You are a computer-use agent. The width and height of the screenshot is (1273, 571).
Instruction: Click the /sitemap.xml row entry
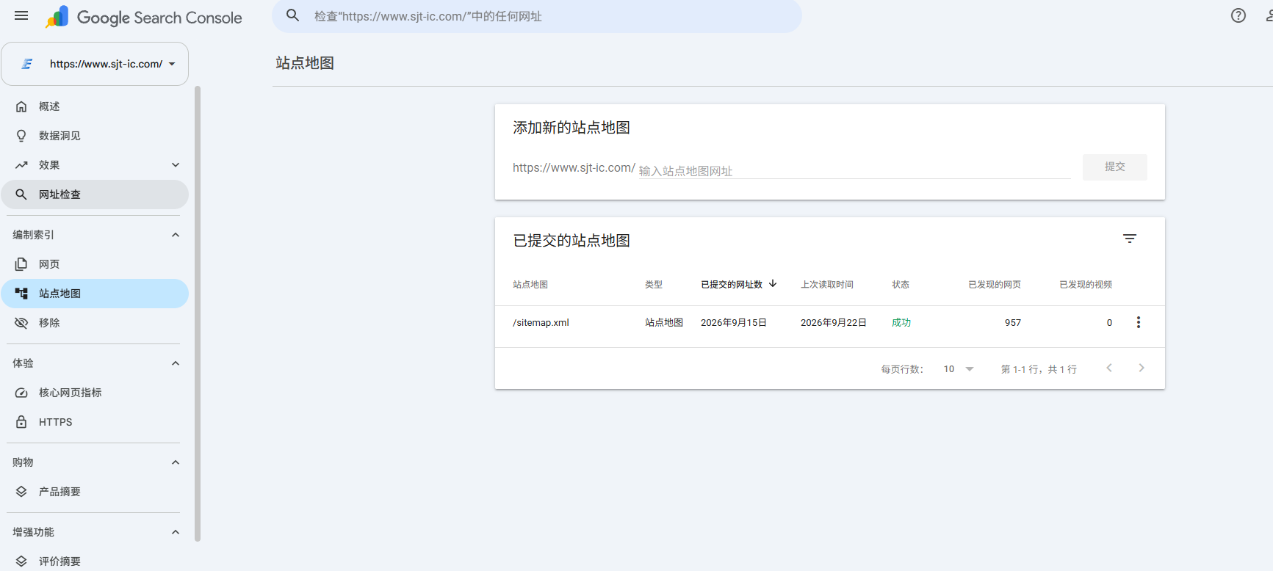541,322
